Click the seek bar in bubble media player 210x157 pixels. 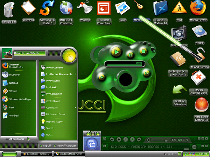124,65
